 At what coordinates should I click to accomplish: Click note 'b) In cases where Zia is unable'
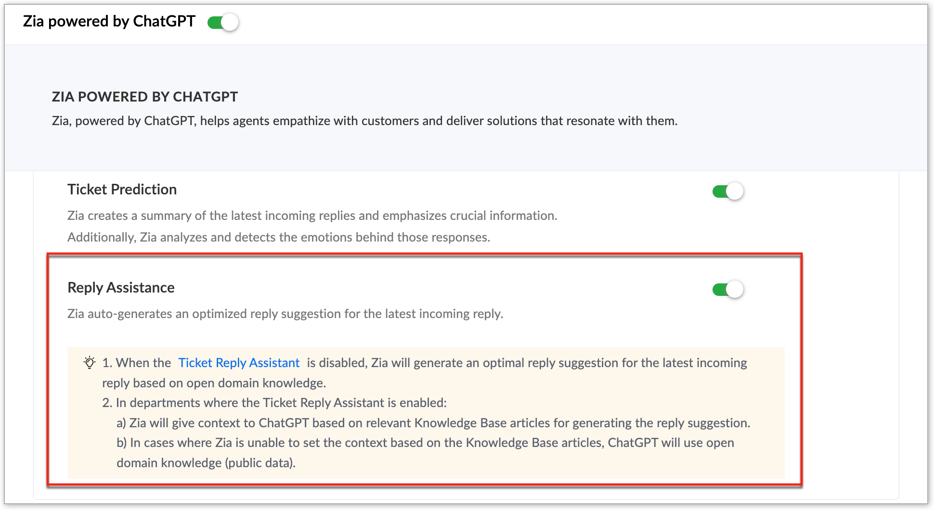pos(201,443)
